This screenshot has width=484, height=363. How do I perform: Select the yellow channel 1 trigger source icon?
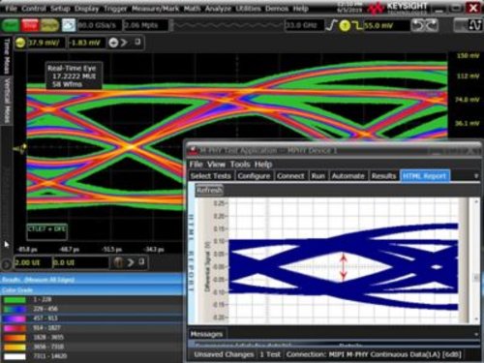click(345, 25)
